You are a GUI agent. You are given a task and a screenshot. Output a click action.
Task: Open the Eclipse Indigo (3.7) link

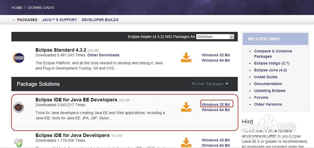(272, 63)
